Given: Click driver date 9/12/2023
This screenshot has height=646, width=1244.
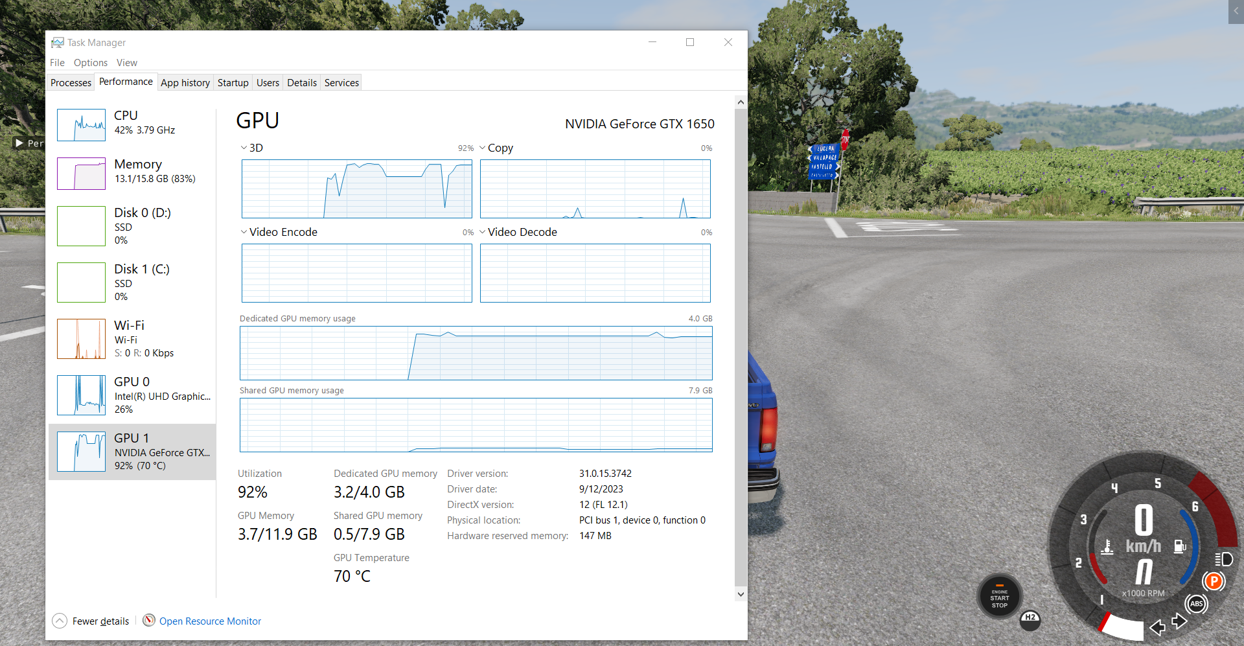Looking at the screenshot, I should pyautogui.click(x=601, y=489).
